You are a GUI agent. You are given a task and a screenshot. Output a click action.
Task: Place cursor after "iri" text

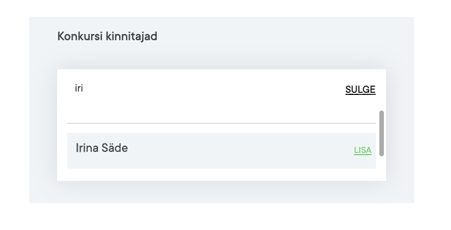84,89
